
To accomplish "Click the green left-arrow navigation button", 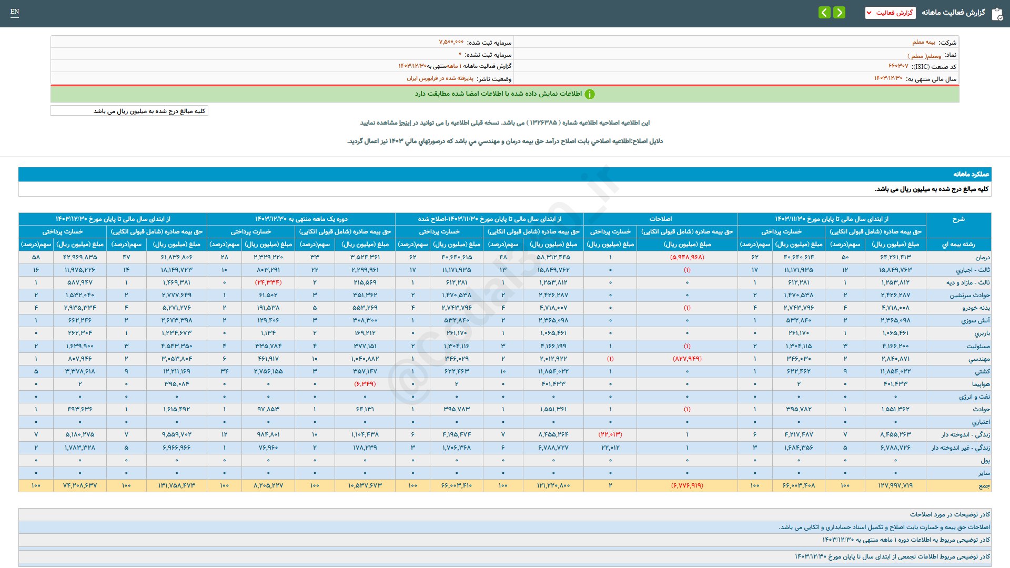I will (x=824, y=12).
